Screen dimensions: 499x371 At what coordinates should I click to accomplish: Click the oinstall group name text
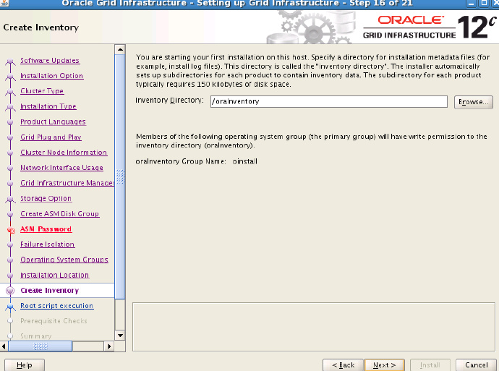click(244, 161)
